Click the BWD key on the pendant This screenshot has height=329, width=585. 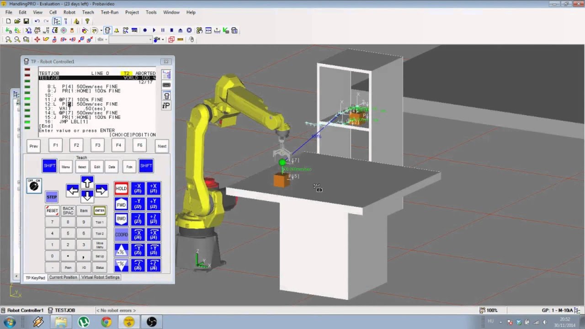coord(121,219)
